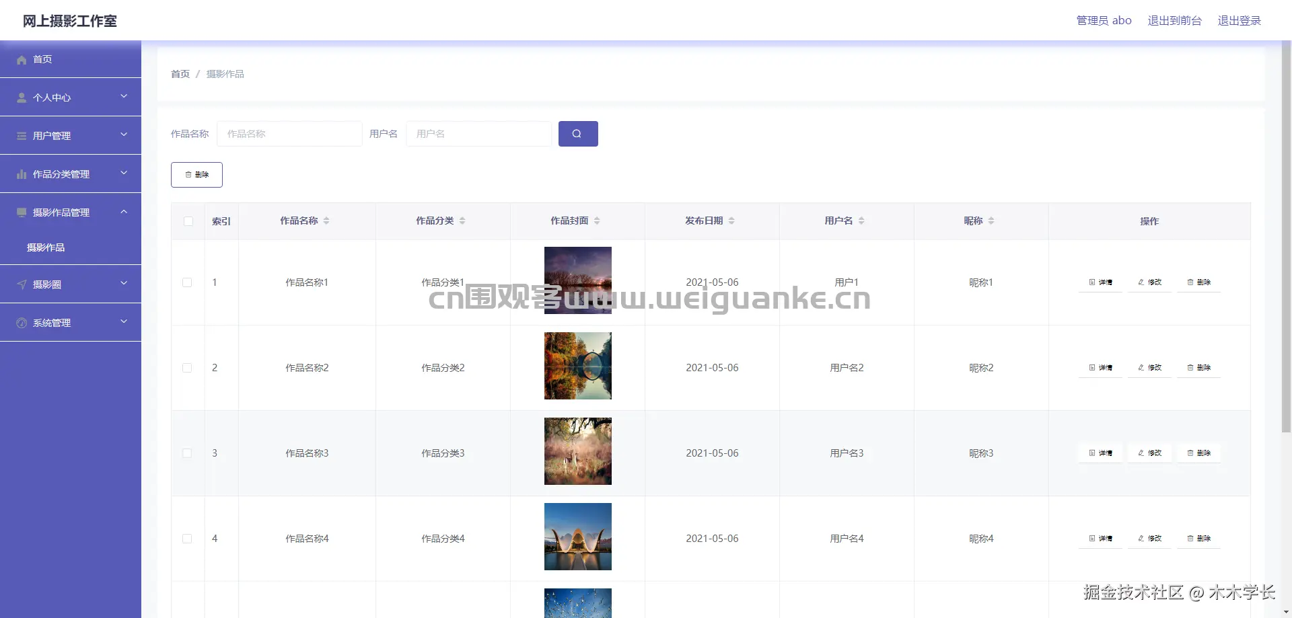
Task: Expand the 系统管理 menu chevron
Action: coord(124,322)
